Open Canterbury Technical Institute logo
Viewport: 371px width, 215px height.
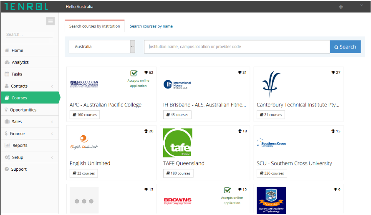point(271,84)
